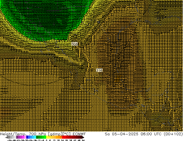This screenshot has width=183, height=141.
Task: Click the -54 value on the legend scale
Action: pos(9,140)
